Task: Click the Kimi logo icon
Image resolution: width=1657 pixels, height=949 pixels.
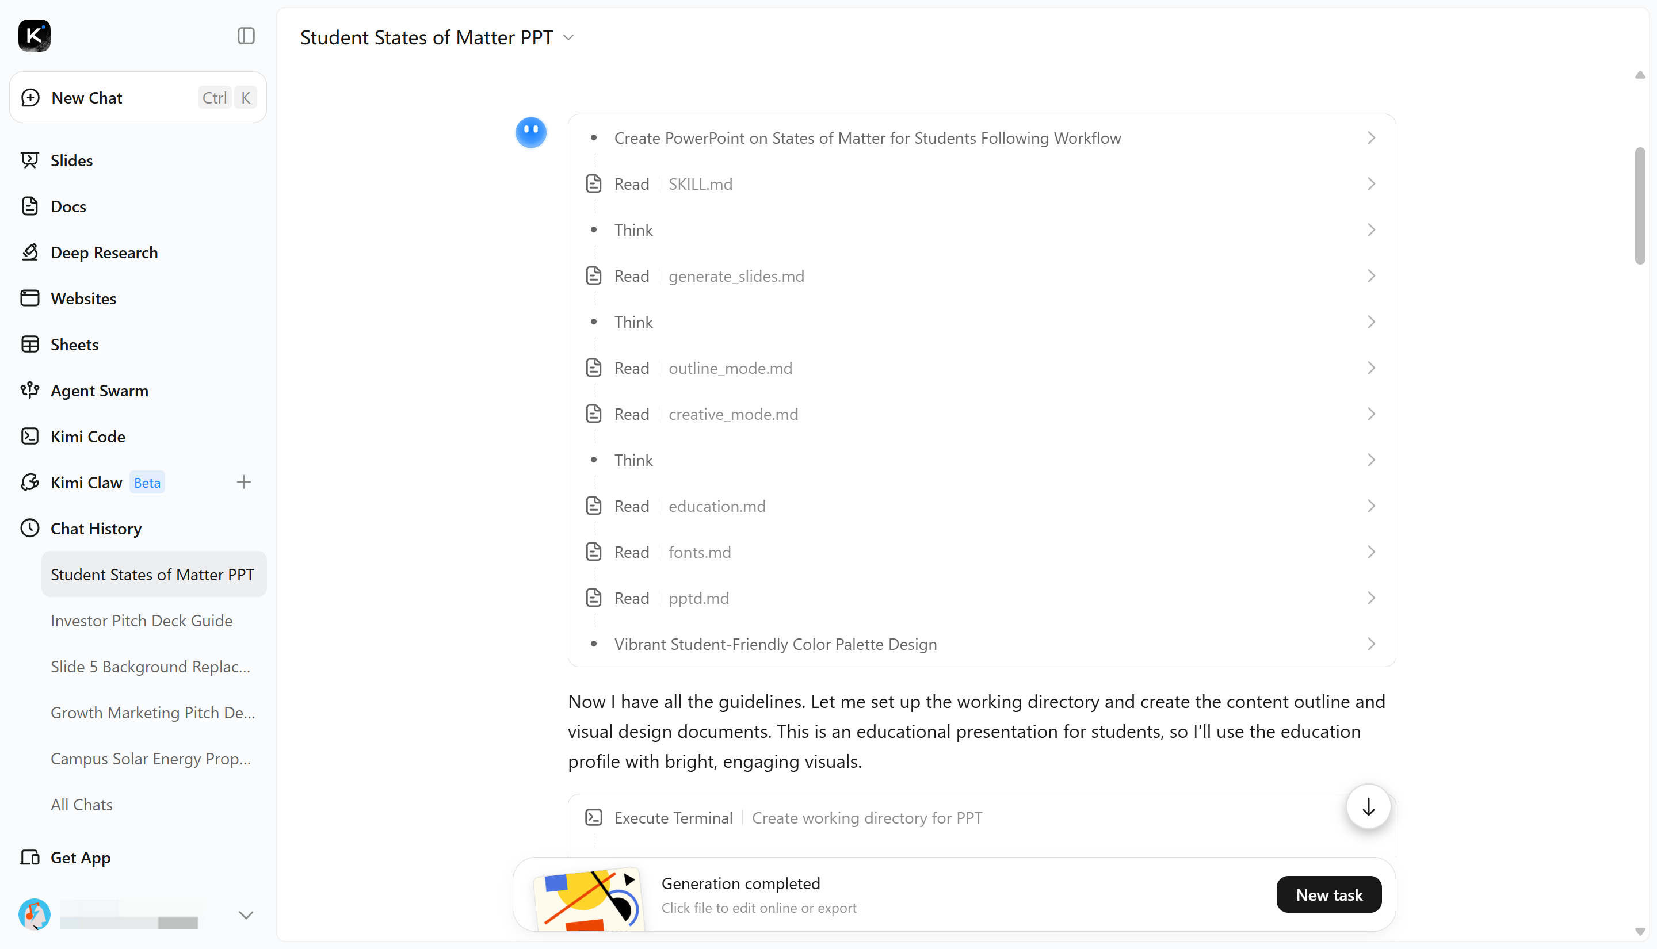Action: 35,36
